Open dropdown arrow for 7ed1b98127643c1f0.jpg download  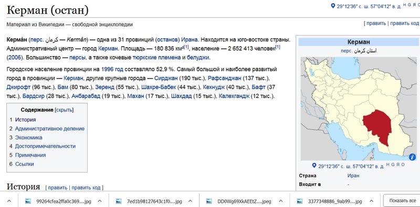(x=190, y=201)
